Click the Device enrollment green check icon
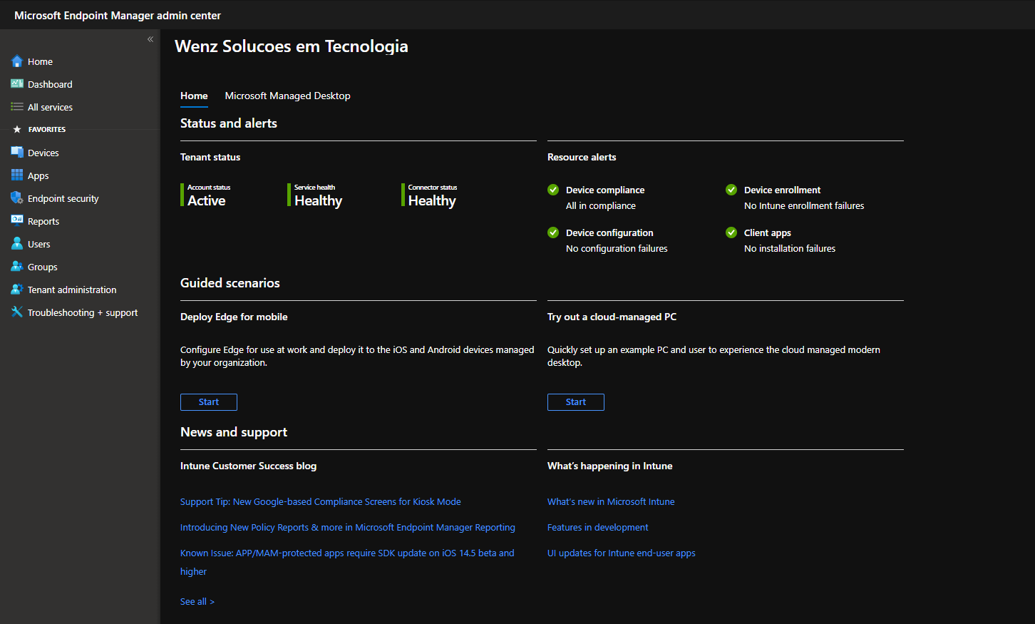 pos(731,190)
